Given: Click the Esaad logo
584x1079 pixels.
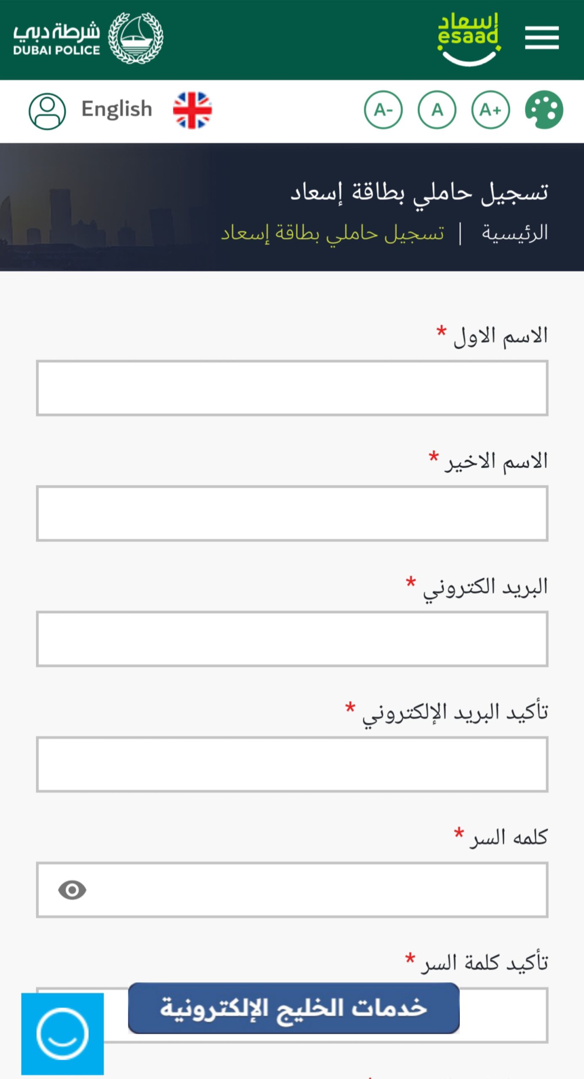Looking at the screenshot, I should (x=469, y=39).
